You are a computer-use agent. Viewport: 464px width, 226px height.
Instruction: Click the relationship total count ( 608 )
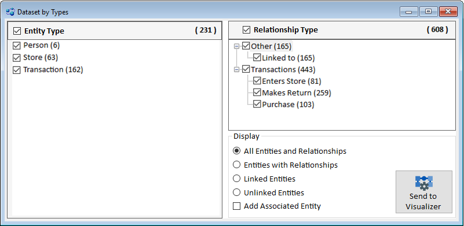[x=437, y=29]
